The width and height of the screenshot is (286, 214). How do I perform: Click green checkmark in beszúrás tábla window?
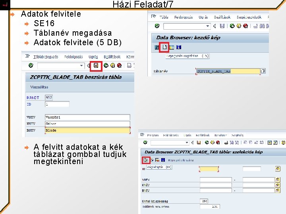(x=31, y=65)
